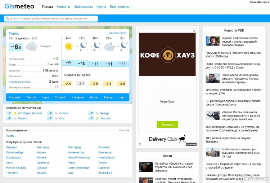Image resolution: width=270 pixels, height=183 pixels.
Task: Click the Gismeteo logo
Action: pos(19,6)
